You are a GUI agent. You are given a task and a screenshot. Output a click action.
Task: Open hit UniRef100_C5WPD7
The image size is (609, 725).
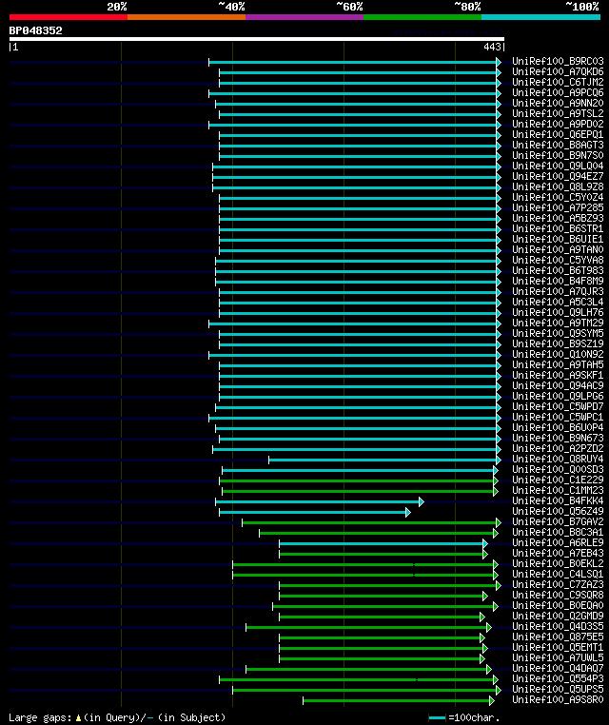pos(558,406)
